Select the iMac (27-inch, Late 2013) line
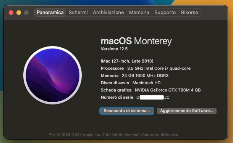This screenshot has height=143, width=233. click(127, 61)
